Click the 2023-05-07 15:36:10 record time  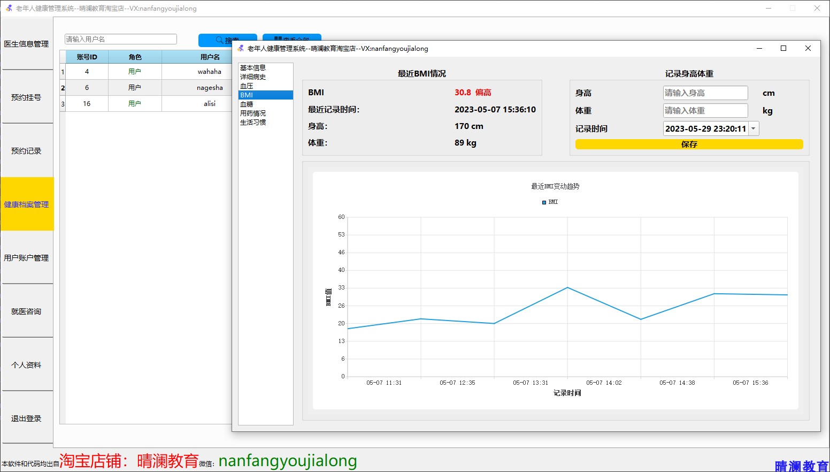pos(495,110)
